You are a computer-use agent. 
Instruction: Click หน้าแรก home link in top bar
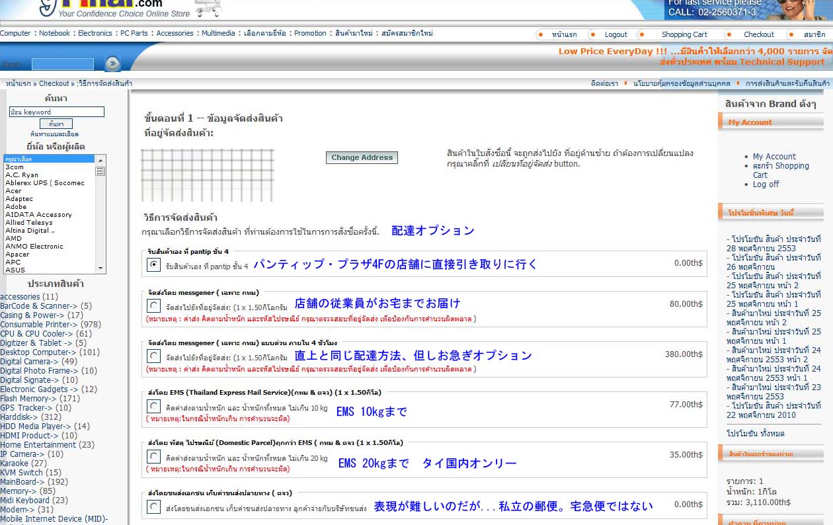pyautogui.click(x=564, y=34)
